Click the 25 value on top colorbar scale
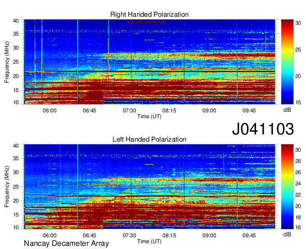The image size is (306, 249). (298, 50)
